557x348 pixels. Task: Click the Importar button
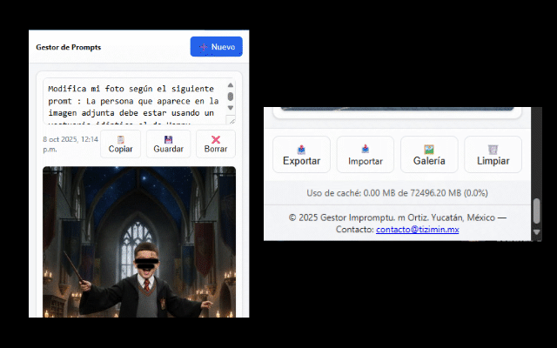366,155
